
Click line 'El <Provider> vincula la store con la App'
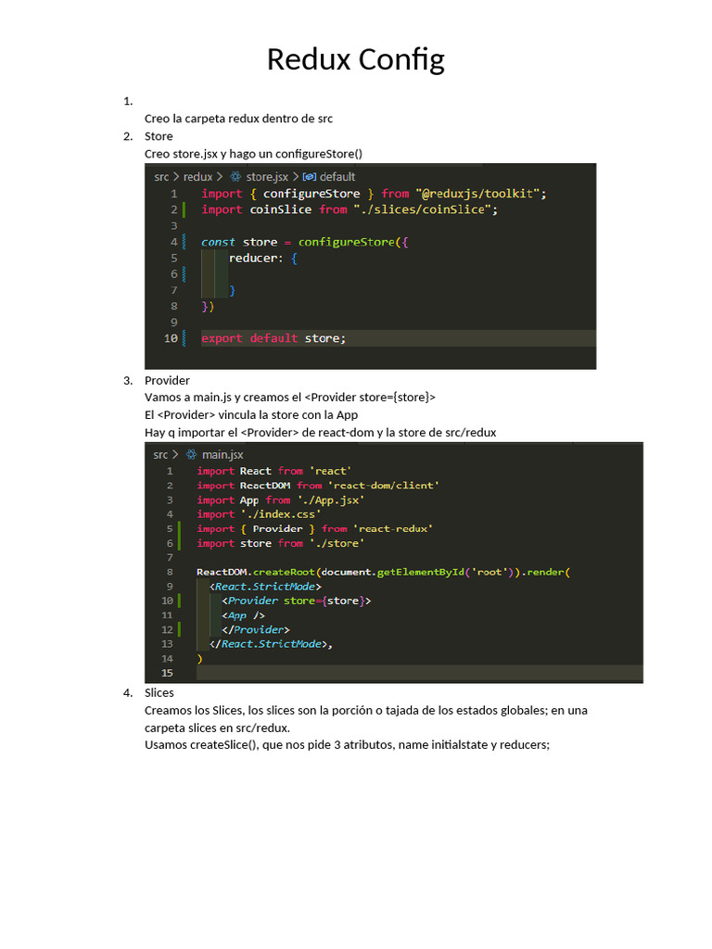pyautogui.click(x=251, y=415)
